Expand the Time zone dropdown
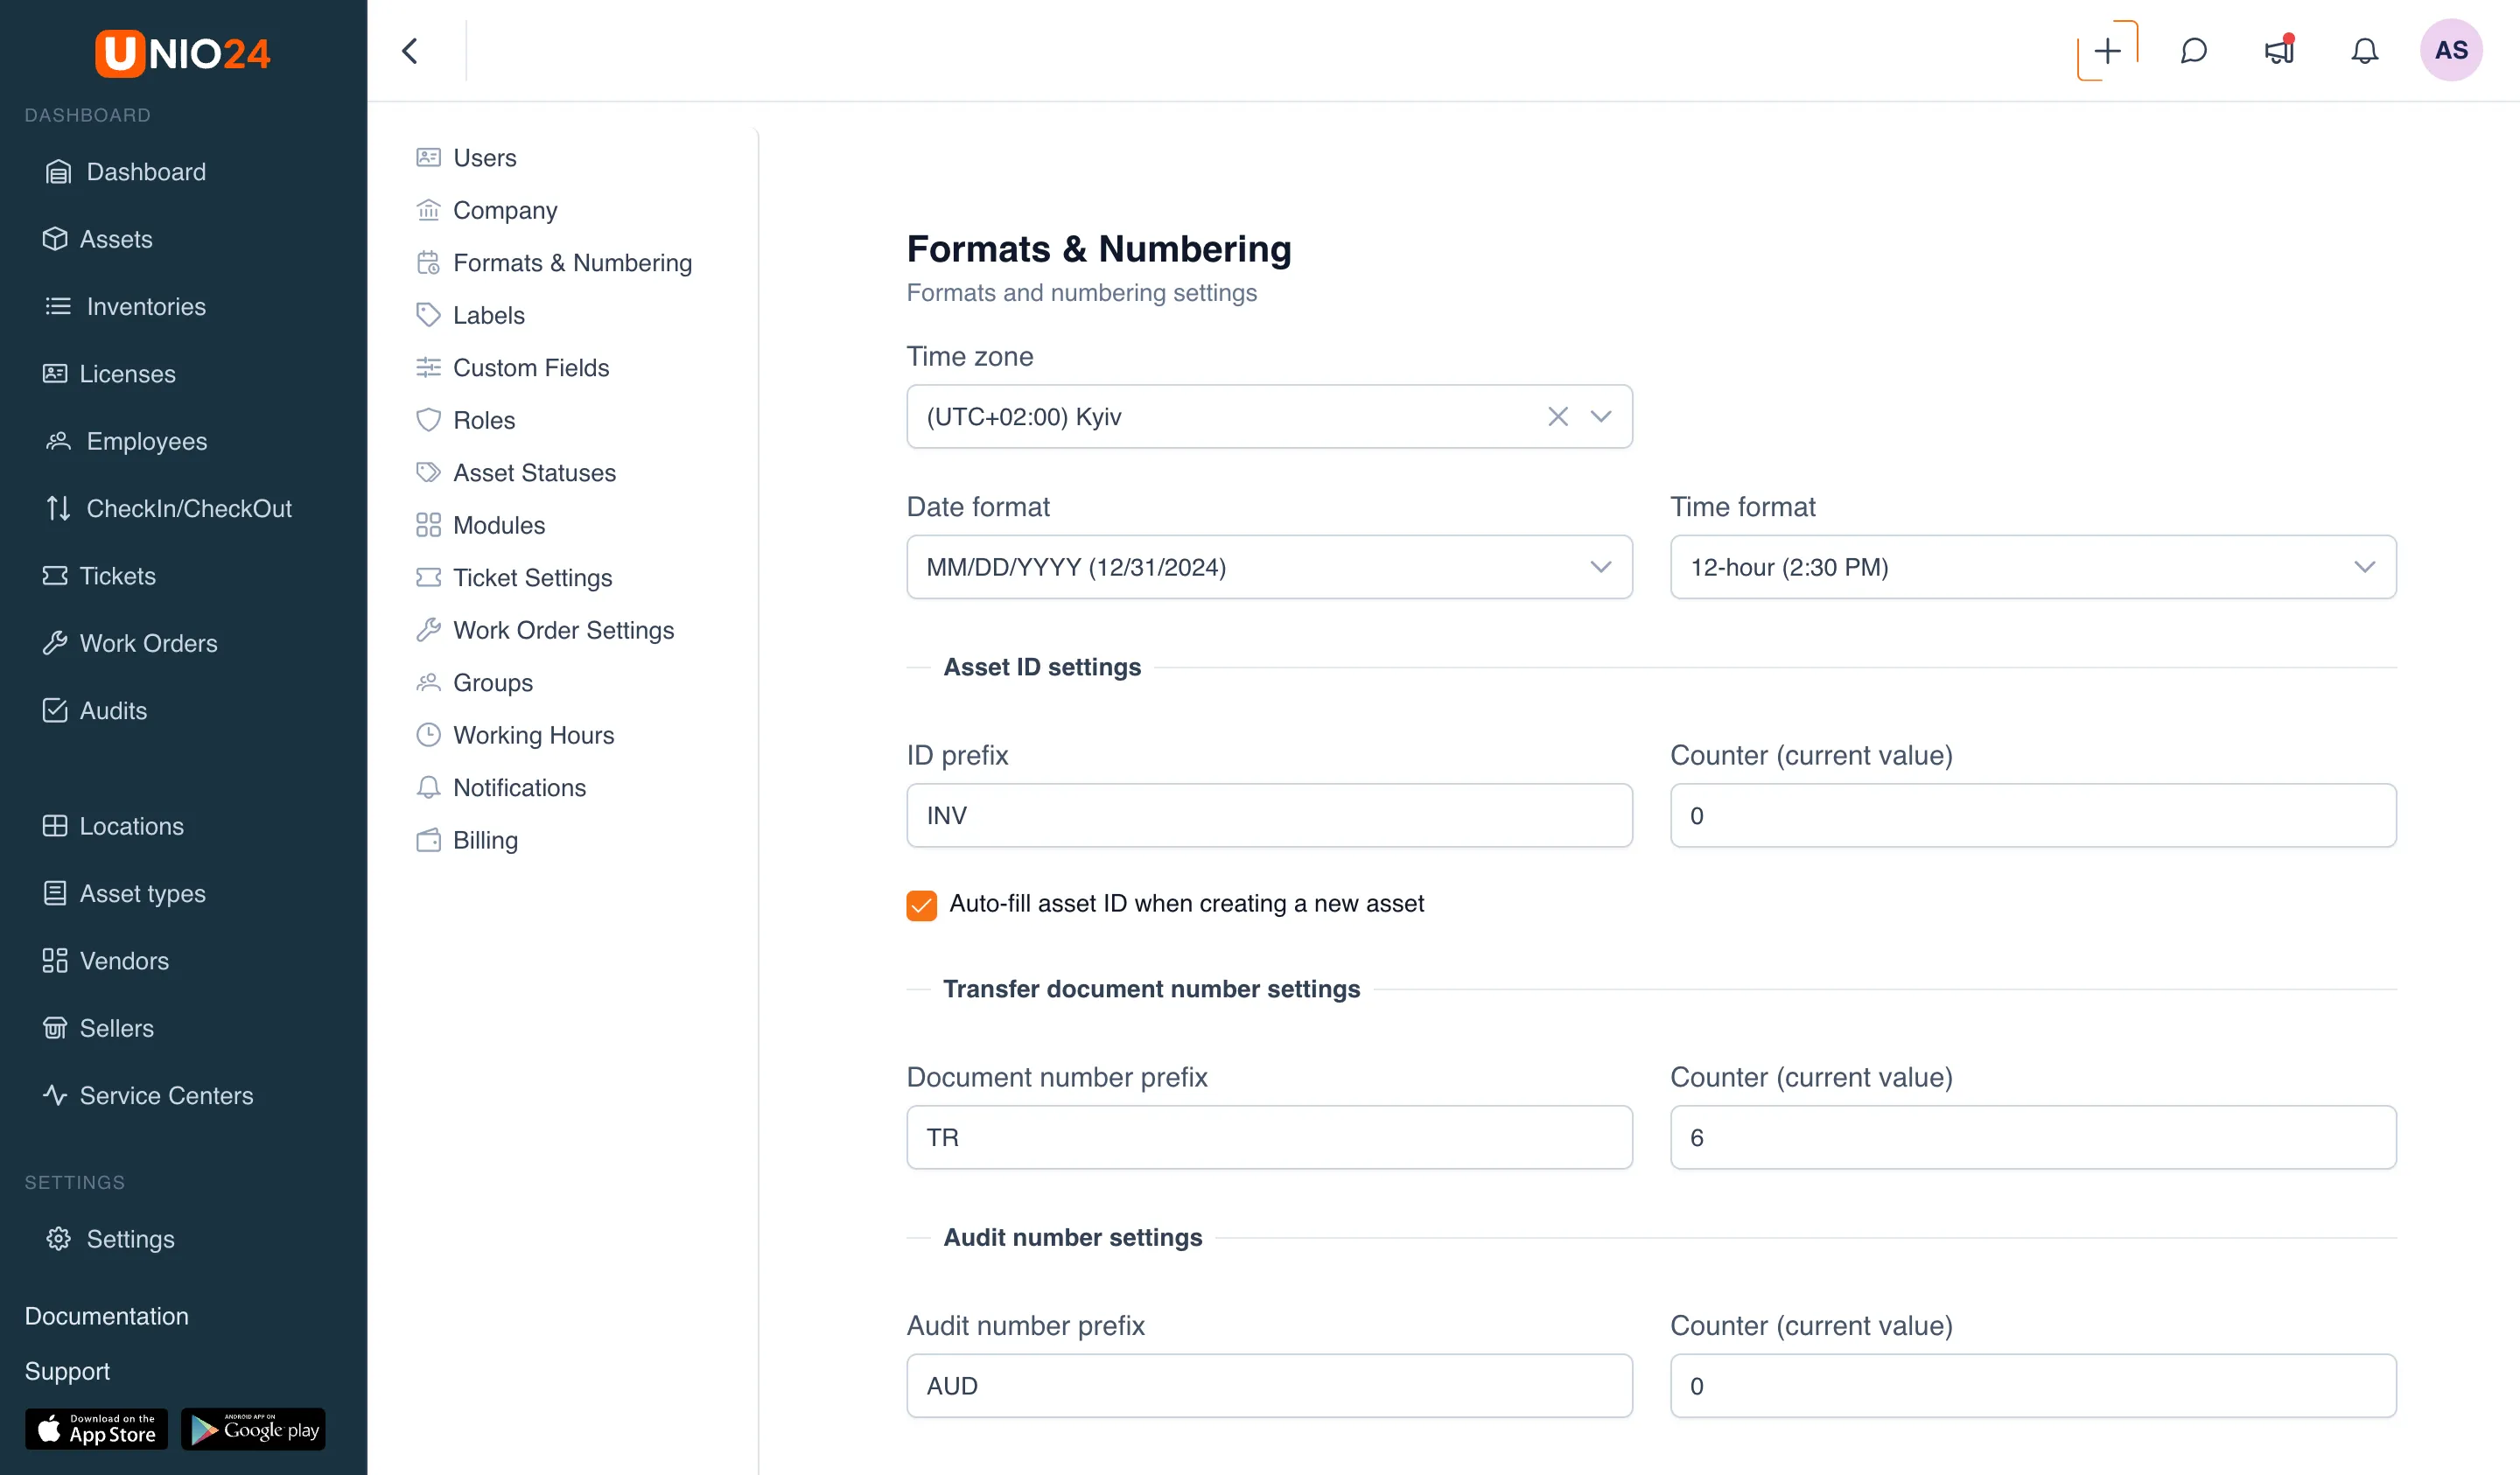The width and height of the screenshot is (2520, 1475). click(x=1601, y=417)
